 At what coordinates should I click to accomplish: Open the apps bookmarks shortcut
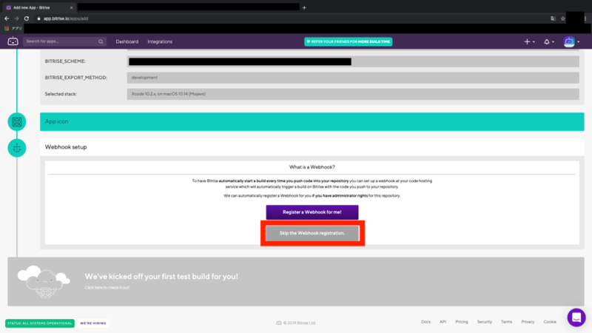[13, 28]
